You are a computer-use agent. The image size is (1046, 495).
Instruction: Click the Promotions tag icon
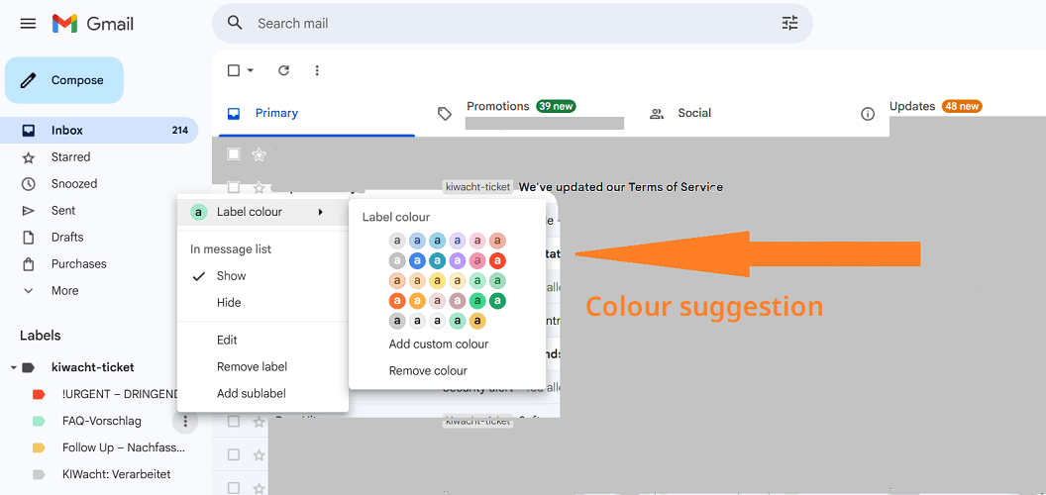[445, 114]
